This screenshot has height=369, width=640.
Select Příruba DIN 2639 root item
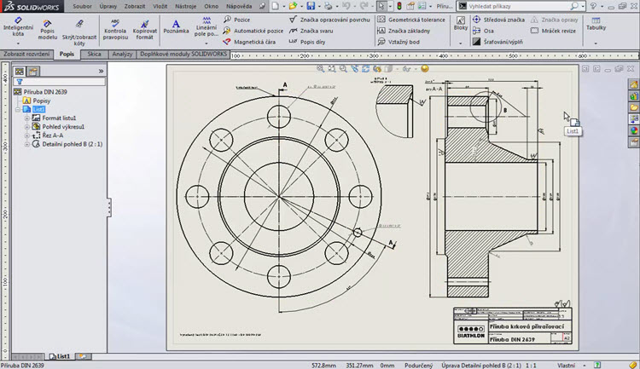[x=45, y=92]
